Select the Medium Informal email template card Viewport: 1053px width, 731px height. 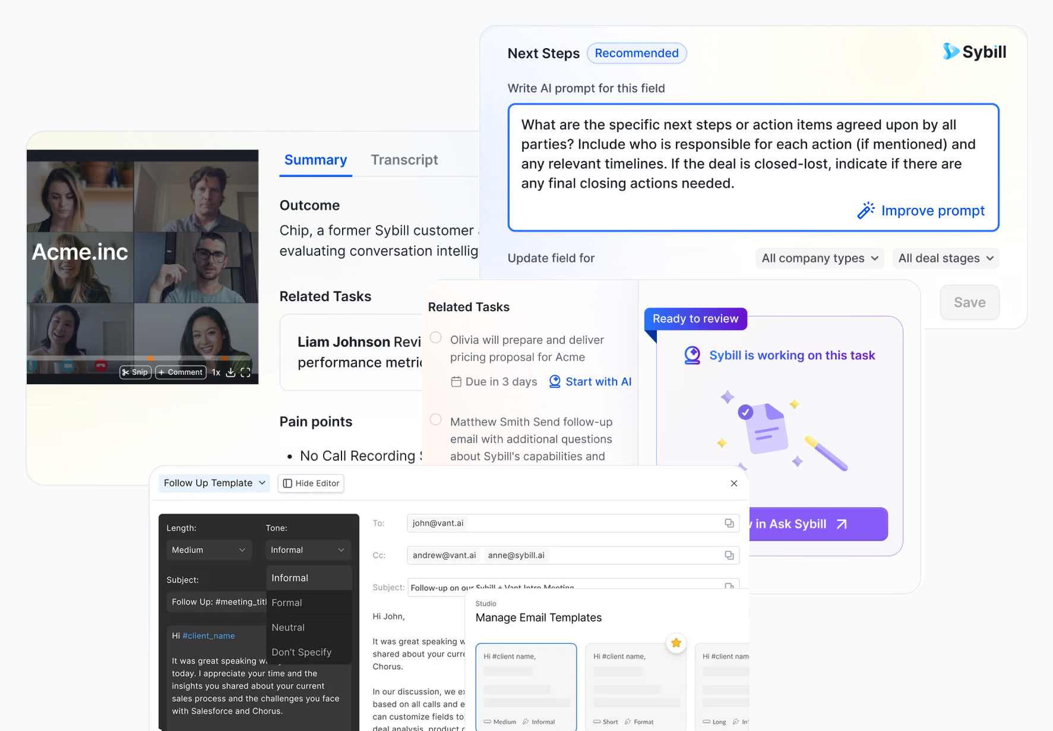click(526, 687)
